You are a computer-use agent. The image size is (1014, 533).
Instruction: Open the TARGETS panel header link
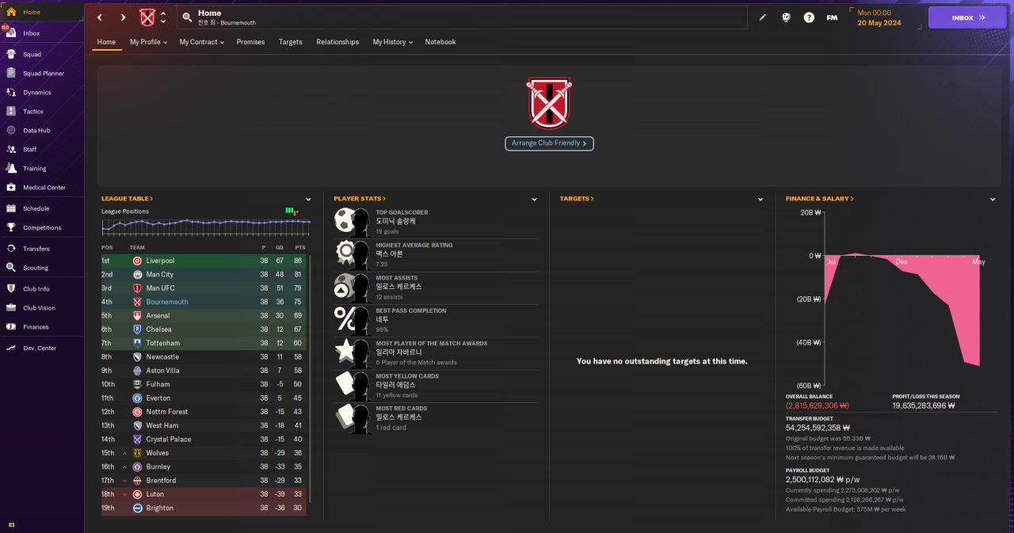coord(577,199)
